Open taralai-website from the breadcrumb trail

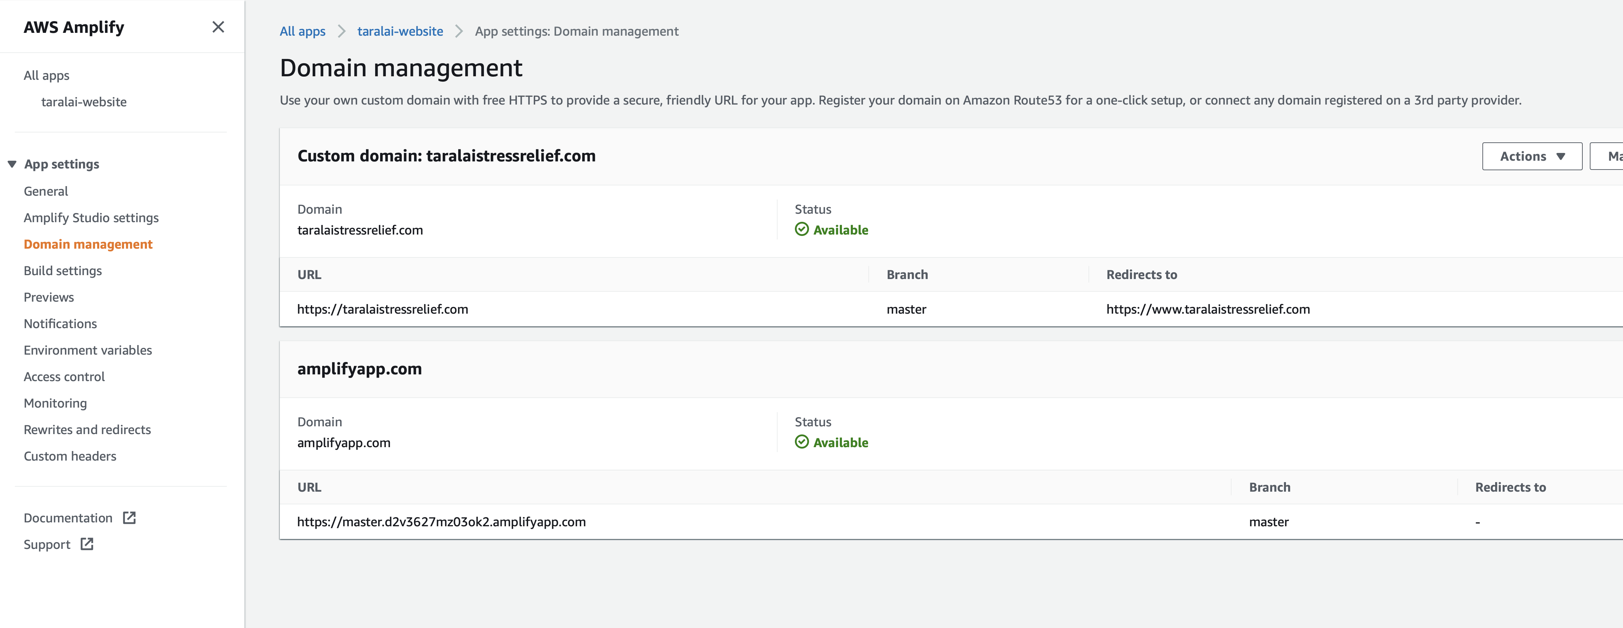click(400, 31)
